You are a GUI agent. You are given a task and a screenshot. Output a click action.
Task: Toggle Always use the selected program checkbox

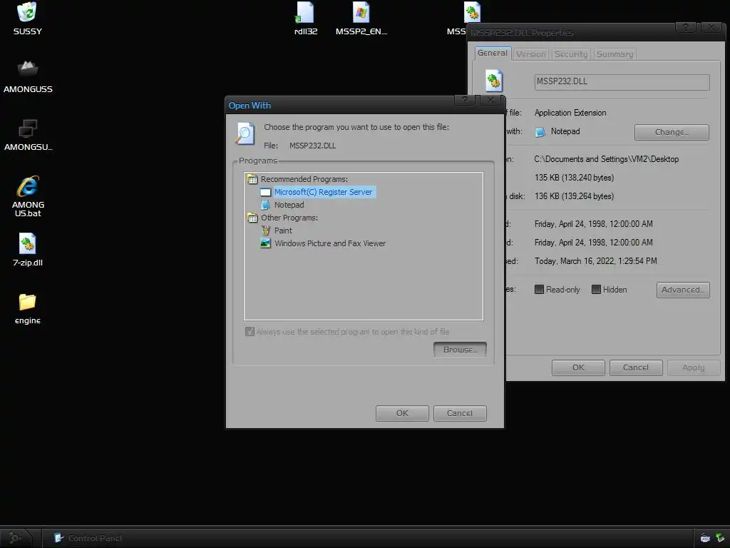250,331
